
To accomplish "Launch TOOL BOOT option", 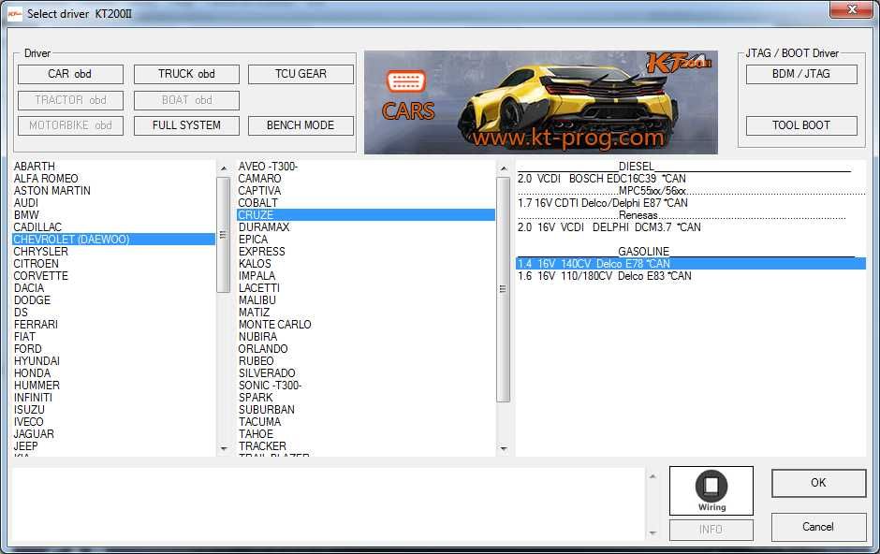I will (x=801, y=125).
